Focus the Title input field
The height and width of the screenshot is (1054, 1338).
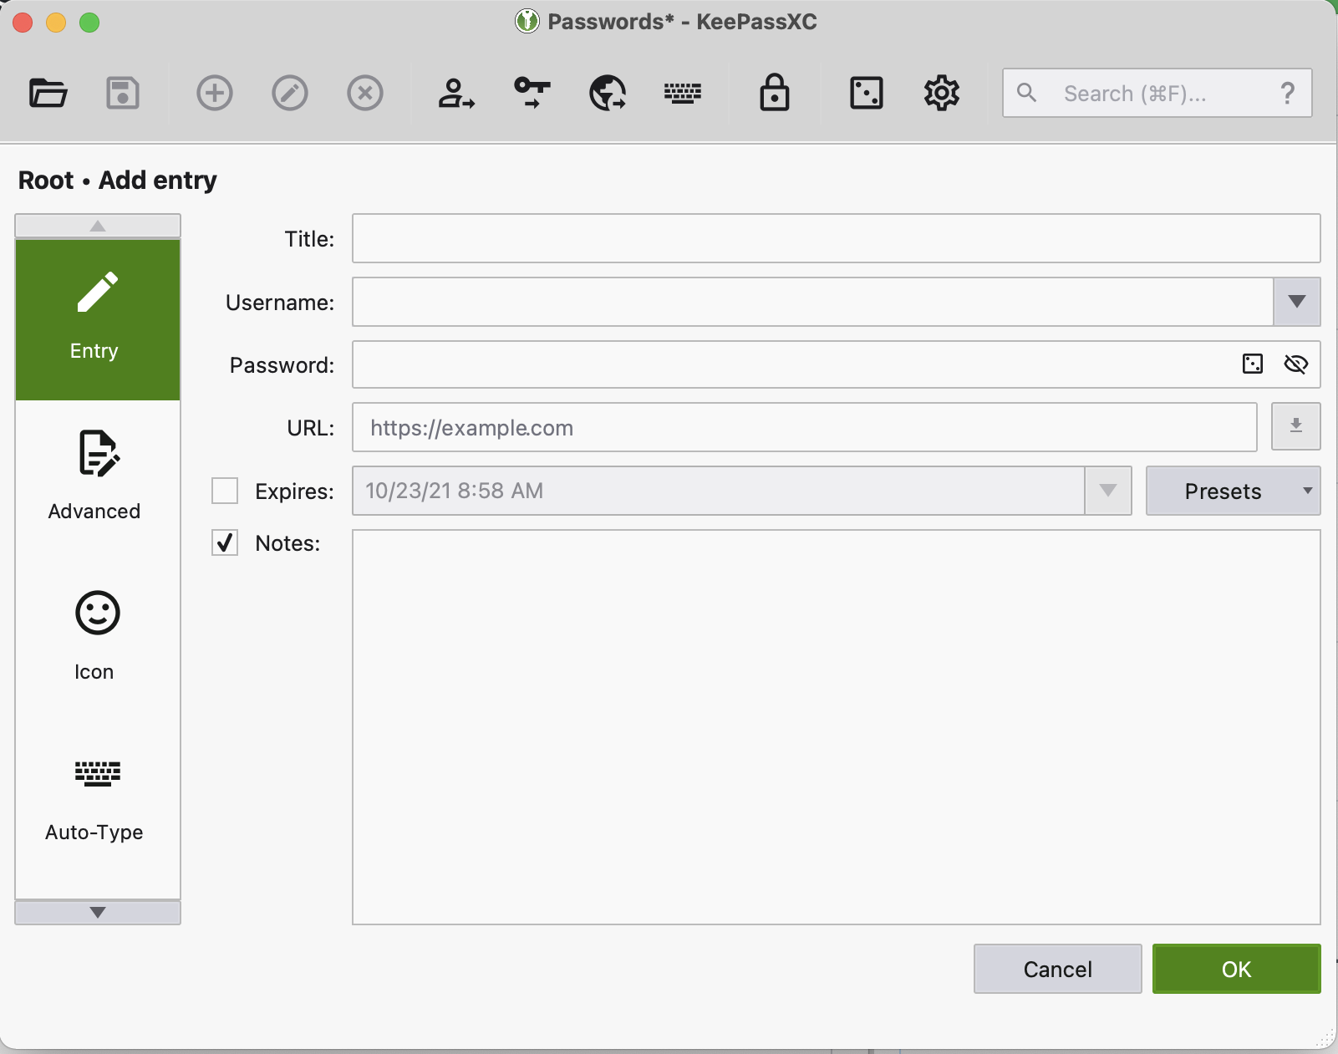pos(837,238)
